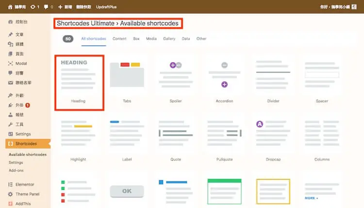Open the AddThis menu item

coord(19,204)
